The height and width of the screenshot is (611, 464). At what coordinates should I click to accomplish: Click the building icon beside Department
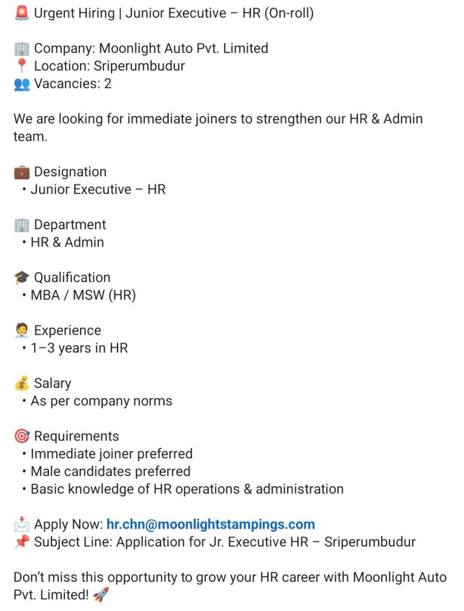21,225
